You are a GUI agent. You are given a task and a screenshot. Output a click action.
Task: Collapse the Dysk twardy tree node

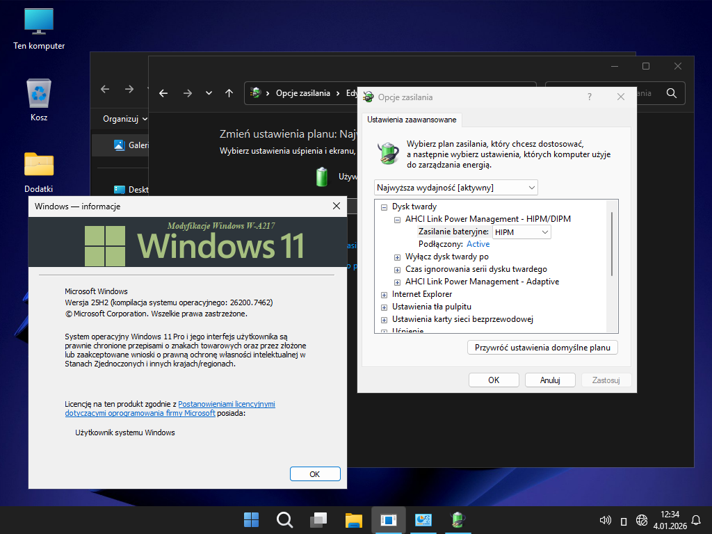pyautogui.click(x=384, y=207)
